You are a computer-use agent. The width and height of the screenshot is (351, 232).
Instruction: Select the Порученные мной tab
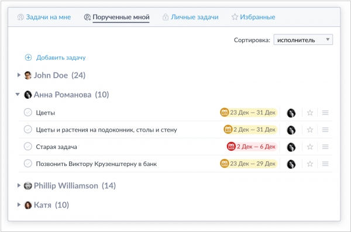pyautogui.click(x=116, y=17)
